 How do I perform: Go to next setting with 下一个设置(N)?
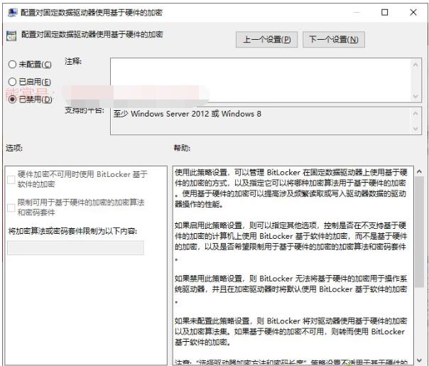(x=334, y=40)
